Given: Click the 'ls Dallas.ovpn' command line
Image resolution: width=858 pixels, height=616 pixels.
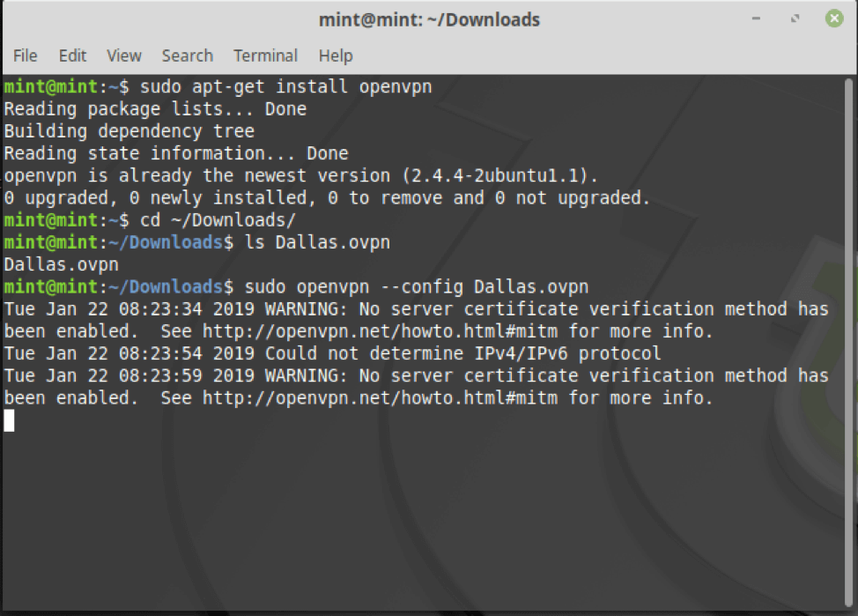Looking at the screenshot, I should (317, 242).
